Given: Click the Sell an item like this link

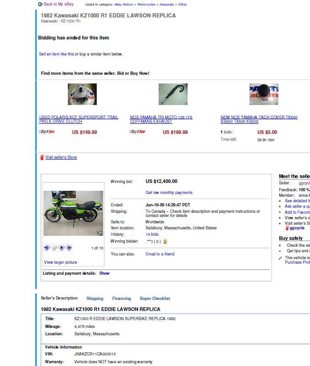Looking at the screenshot, I should 56,54.
